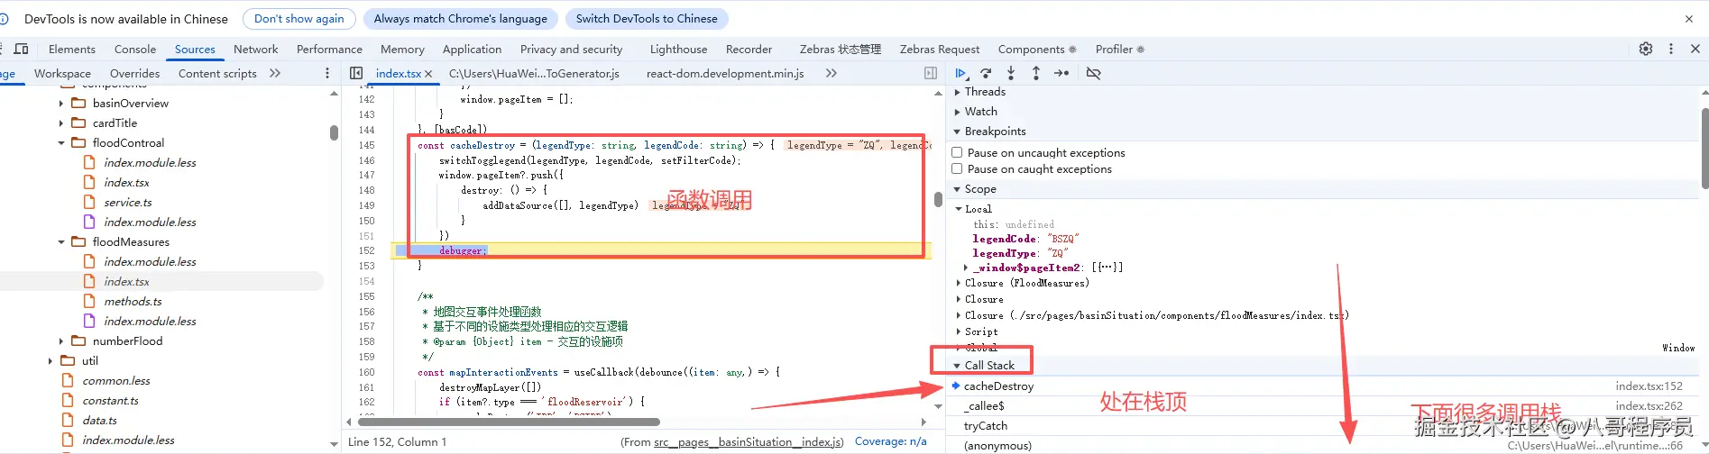Hide the navigator sidebar icon

coord(356,73)
